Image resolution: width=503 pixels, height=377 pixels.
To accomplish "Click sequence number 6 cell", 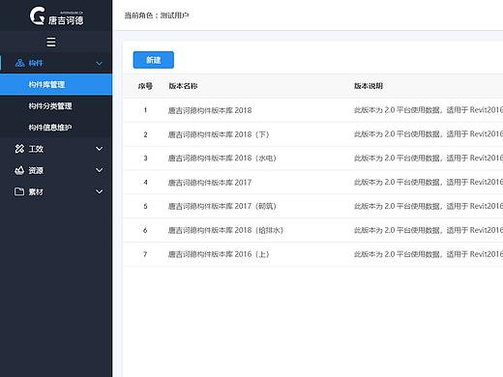I will pos(145,230).
